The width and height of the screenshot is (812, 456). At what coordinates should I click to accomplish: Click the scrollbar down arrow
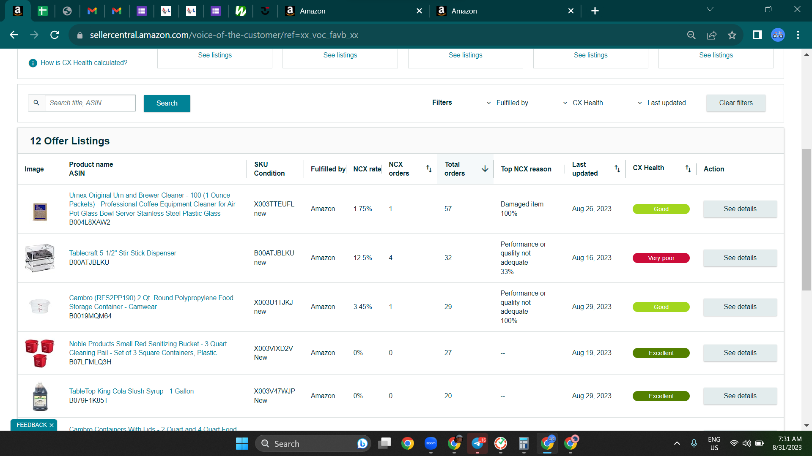point(807,426)
